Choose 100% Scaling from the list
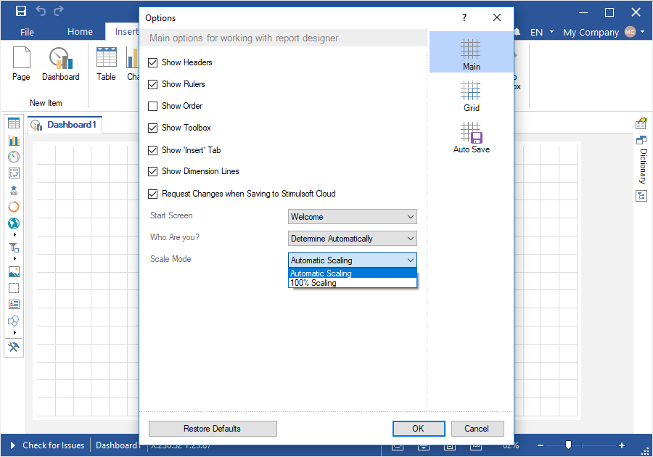Viewport: 653px width, 457px height. (x=313, y=283)
